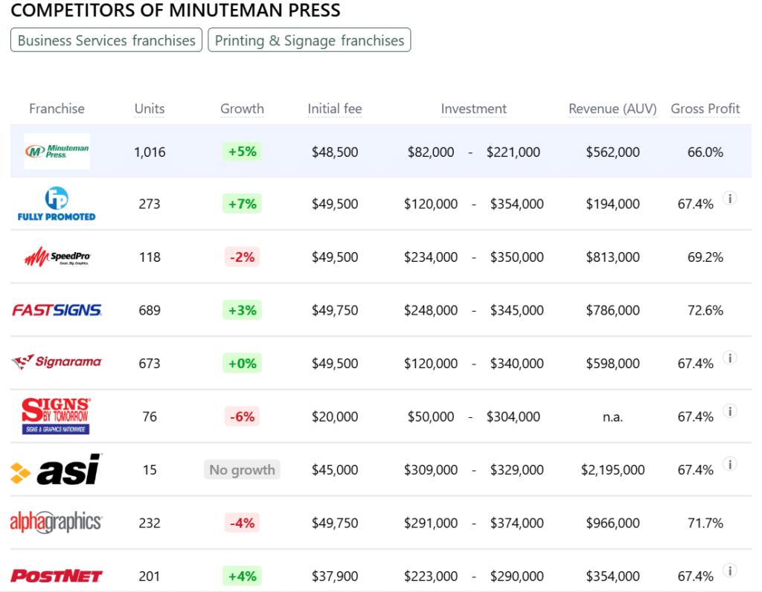Select the $786,000 revenue cell

point(613,310)
